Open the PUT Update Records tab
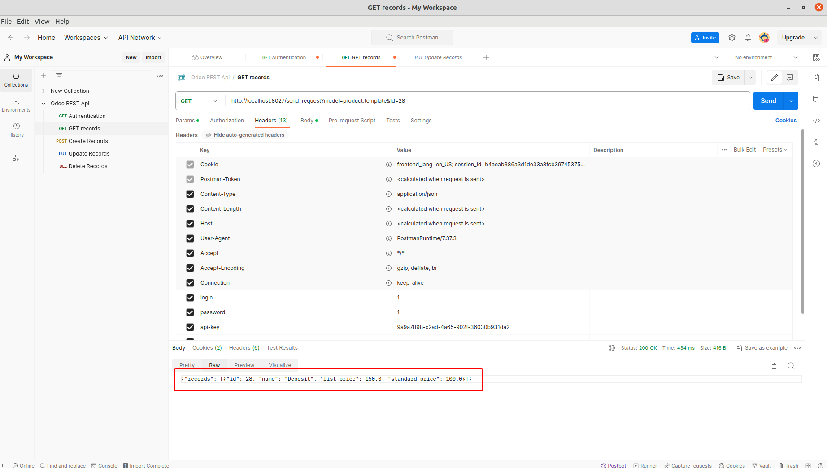This screenshot has height=468, width=827. pos(438,57)
